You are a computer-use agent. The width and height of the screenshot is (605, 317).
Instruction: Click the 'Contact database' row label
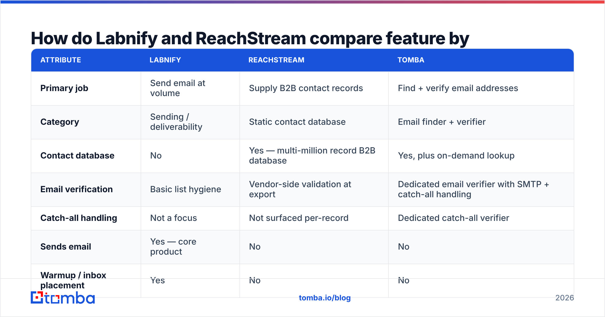77,155
